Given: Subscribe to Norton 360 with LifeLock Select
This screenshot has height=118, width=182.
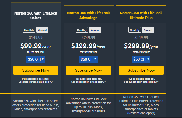Looking at the screenshot, I should 36,70.
